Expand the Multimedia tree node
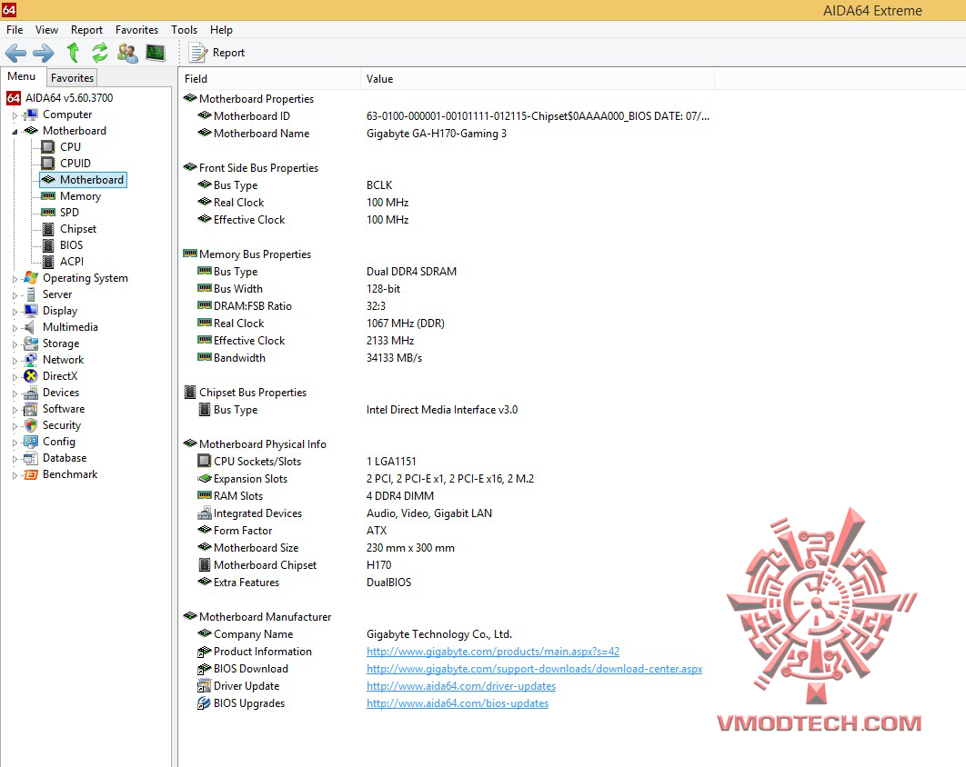This screenshot has height=767, width=966. click(x=15, y=327)
